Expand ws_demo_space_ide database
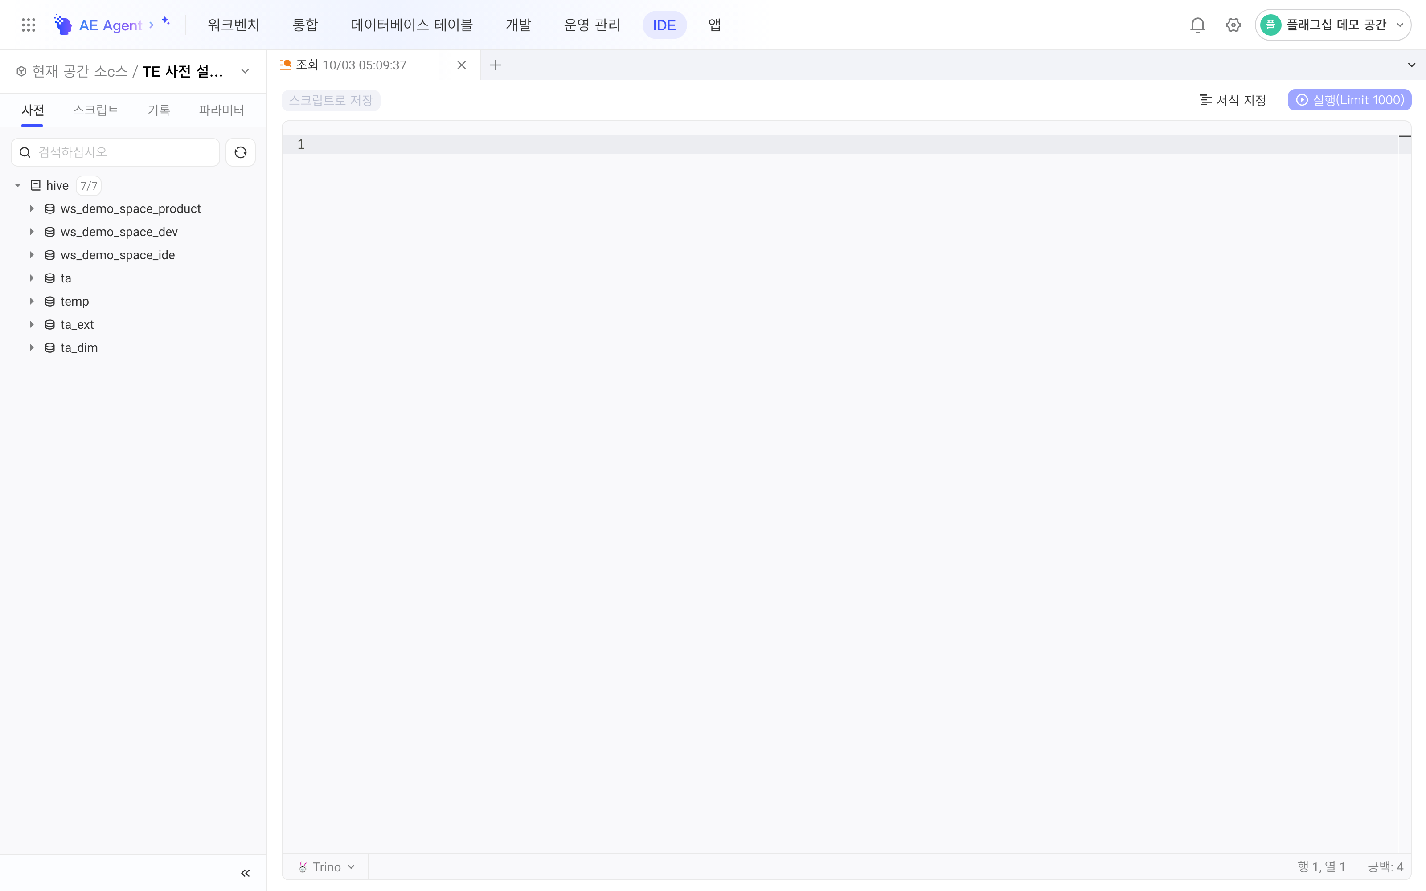Viewport: 1426px width, 891px height. 32,255
